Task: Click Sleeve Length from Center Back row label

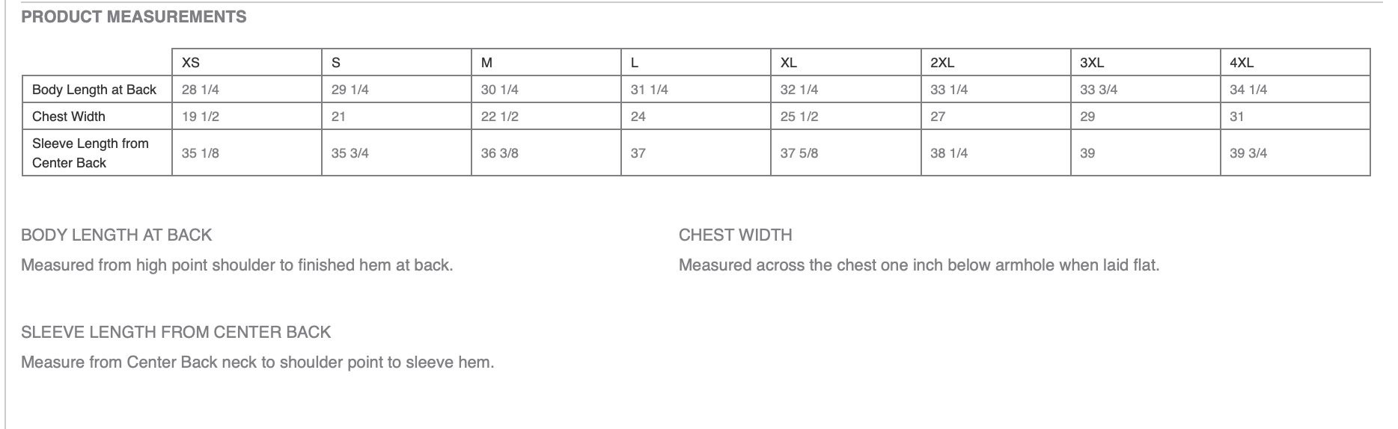Action: click(91, 153)
